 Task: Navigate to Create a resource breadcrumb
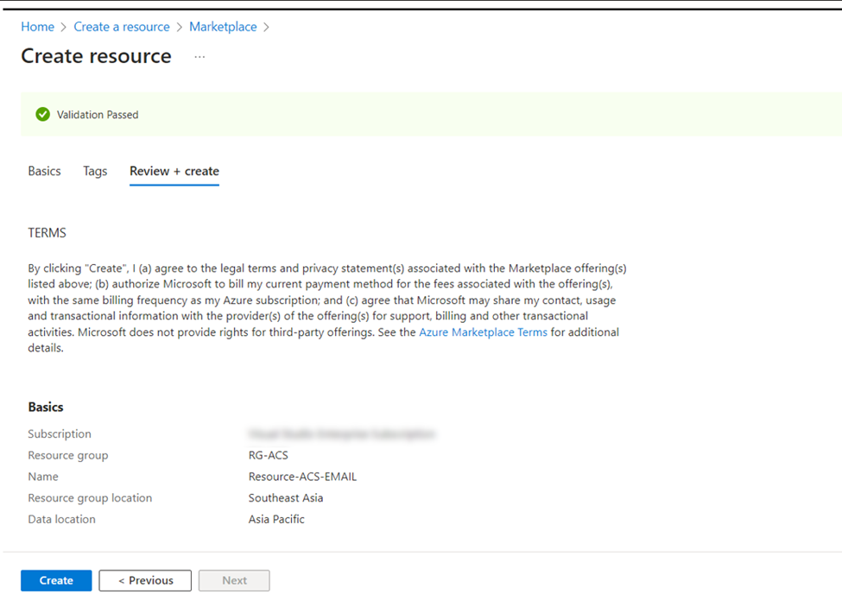122,27
